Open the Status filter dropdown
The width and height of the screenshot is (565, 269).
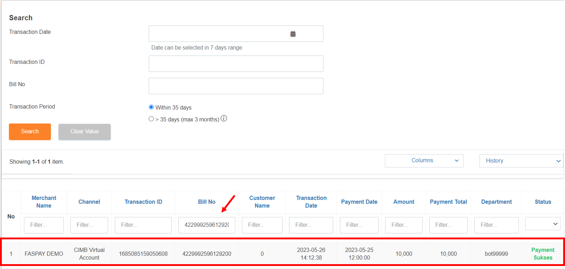tap(543, 224)
